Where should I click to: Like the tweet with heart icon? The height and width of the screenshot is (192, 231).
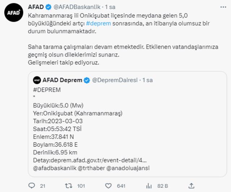(108, 186)
